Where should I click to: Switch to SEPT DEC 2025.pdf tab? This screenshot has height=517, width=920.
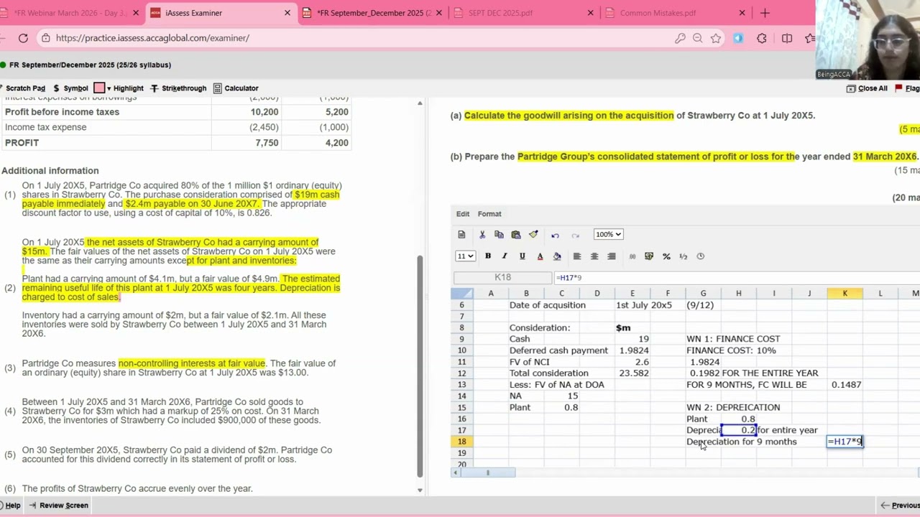click(x=525, y=13)
